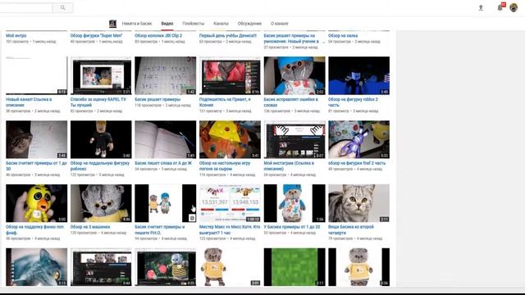Open video link 'Обзор фигурки Super Men'
Viewport: 525px width, 295px height.
96,35
